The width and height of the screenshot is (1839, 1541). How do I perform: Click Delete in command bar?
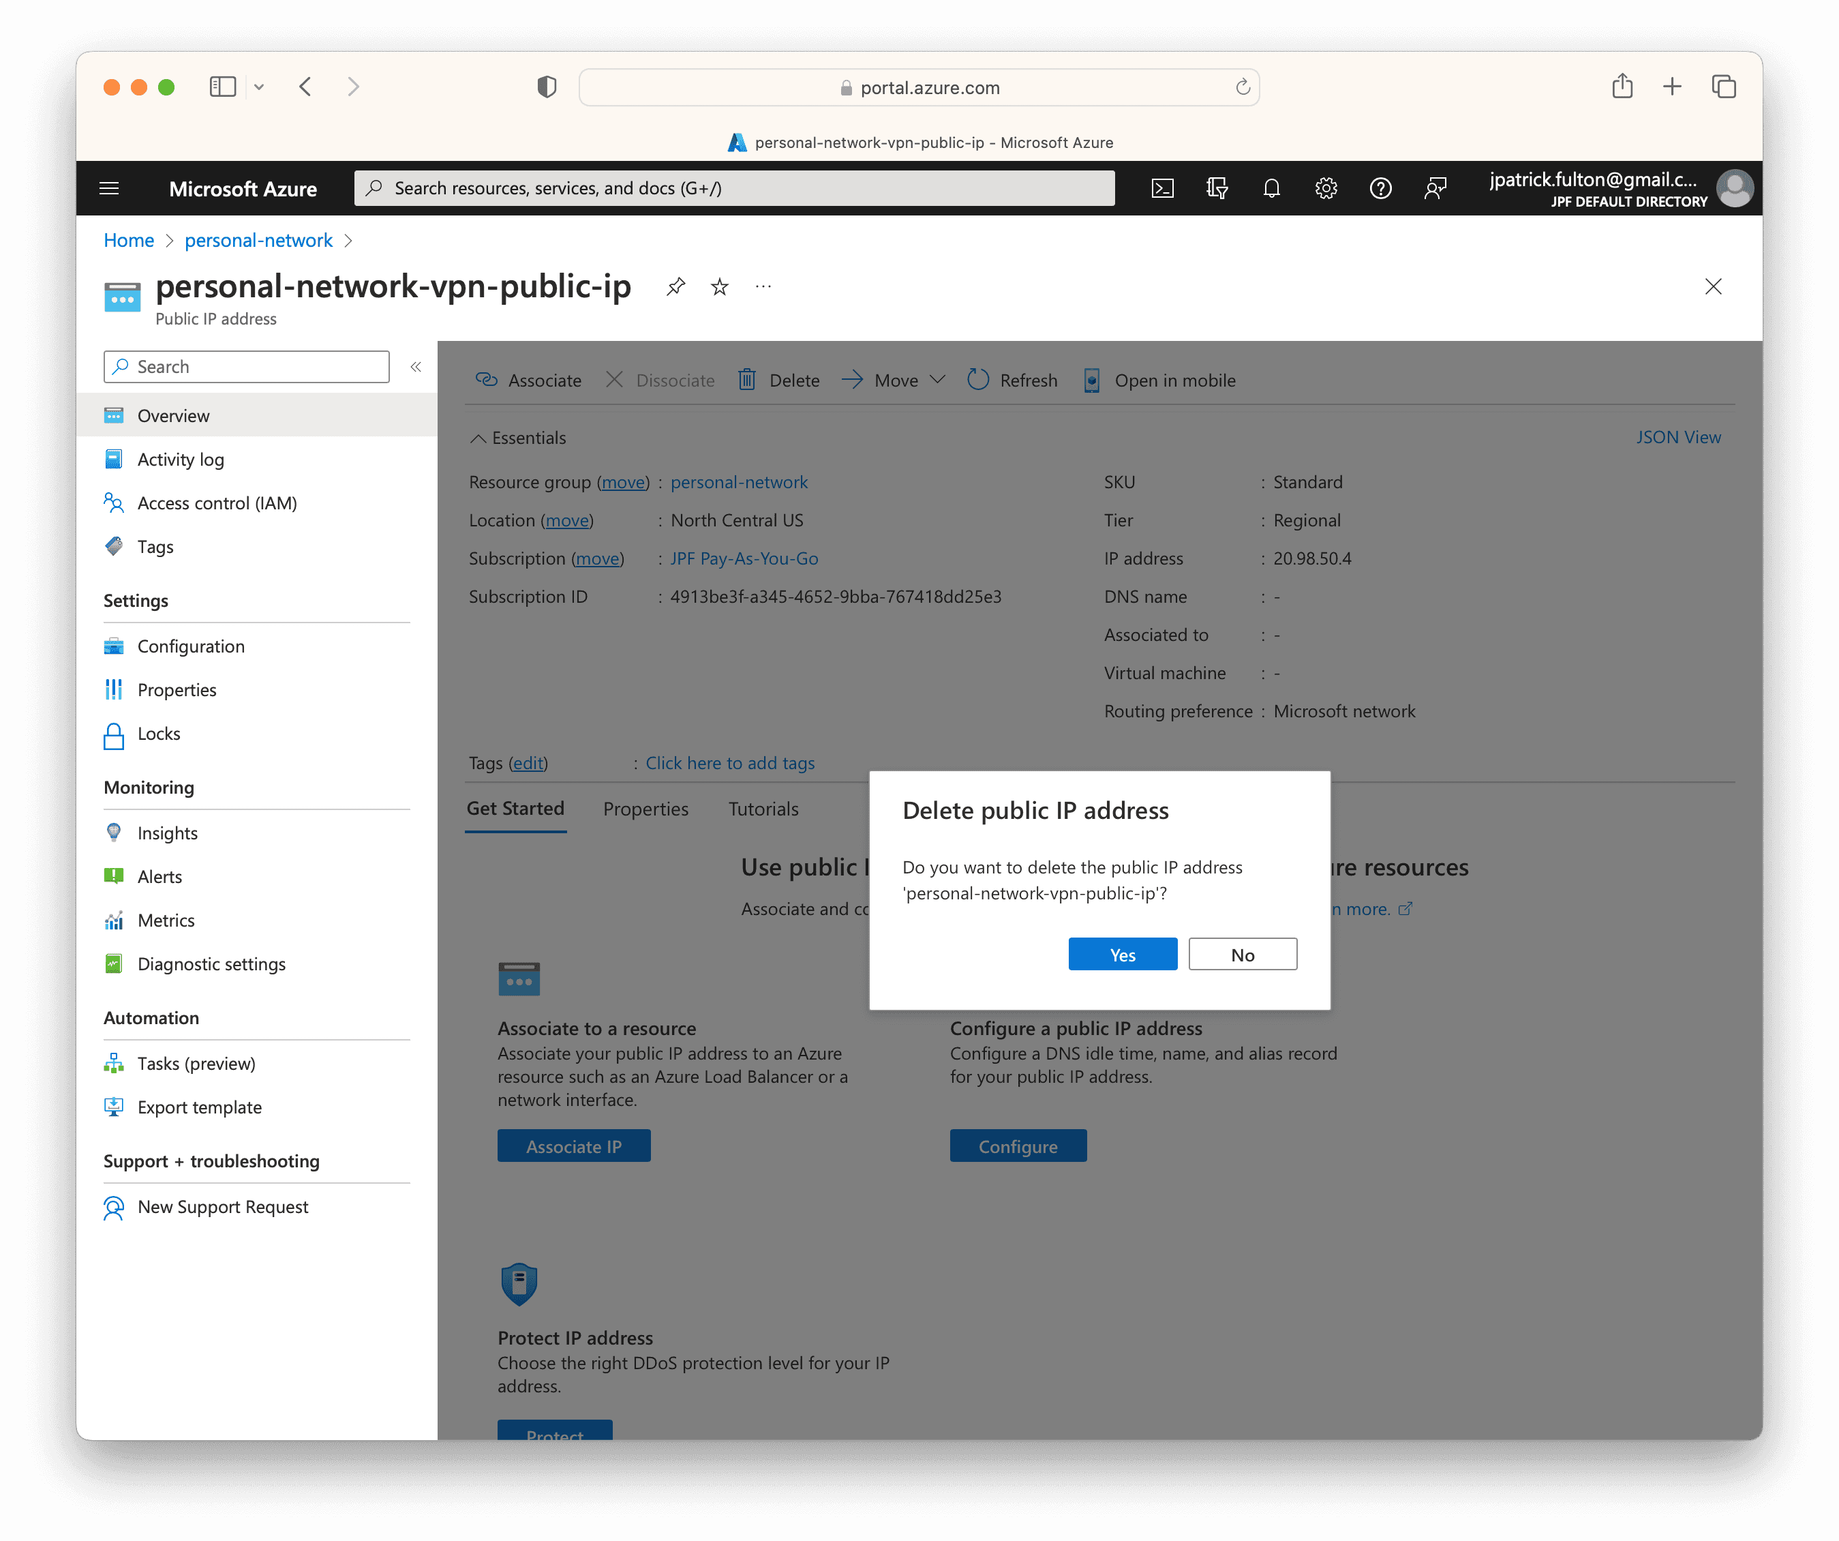click(x=778, y=380)
